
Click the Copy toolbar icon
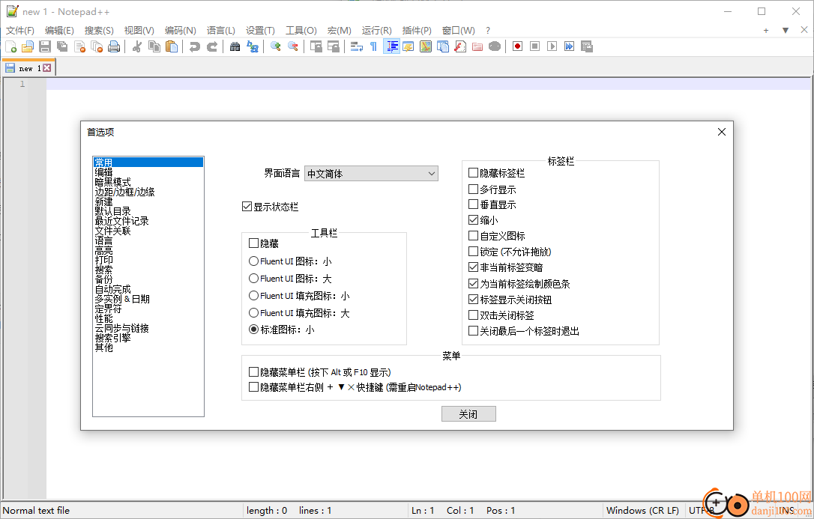[154, 46]
